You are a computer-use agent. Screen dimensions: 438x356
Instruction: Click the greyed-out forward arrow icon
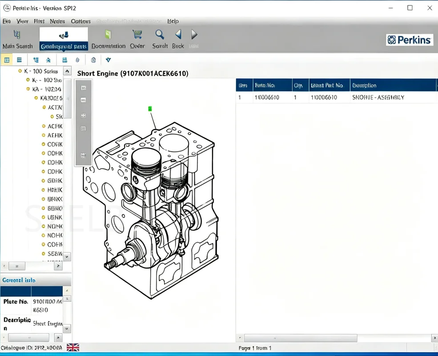pyautogui.click(x=194, y=34)
